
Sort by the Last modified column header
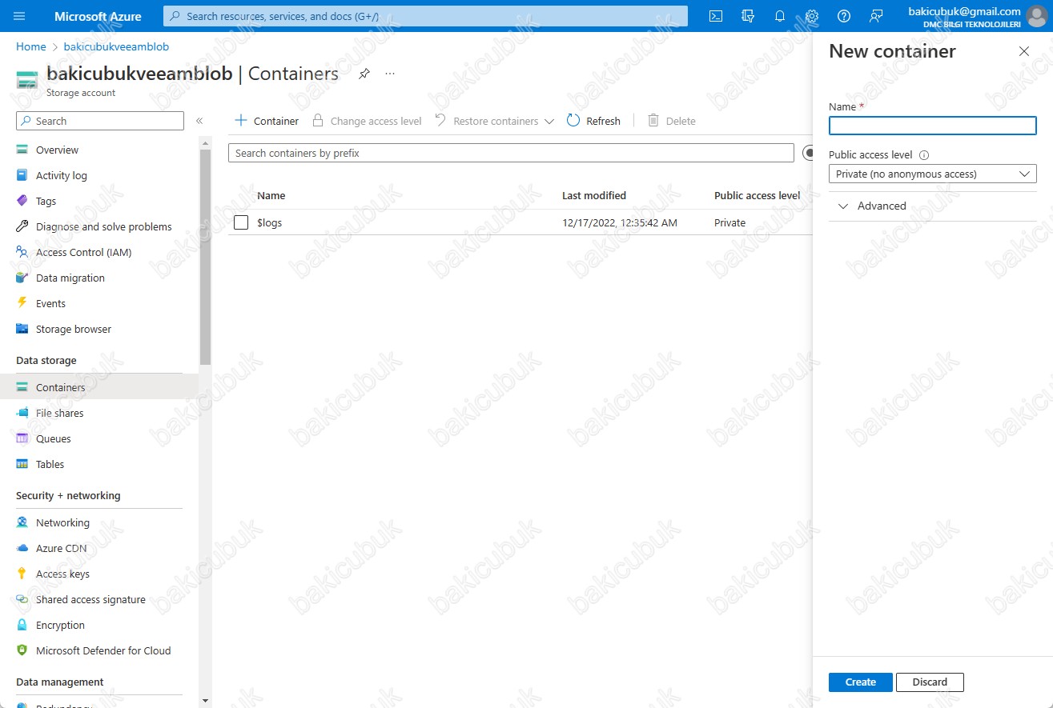click(x=593, y=195)
